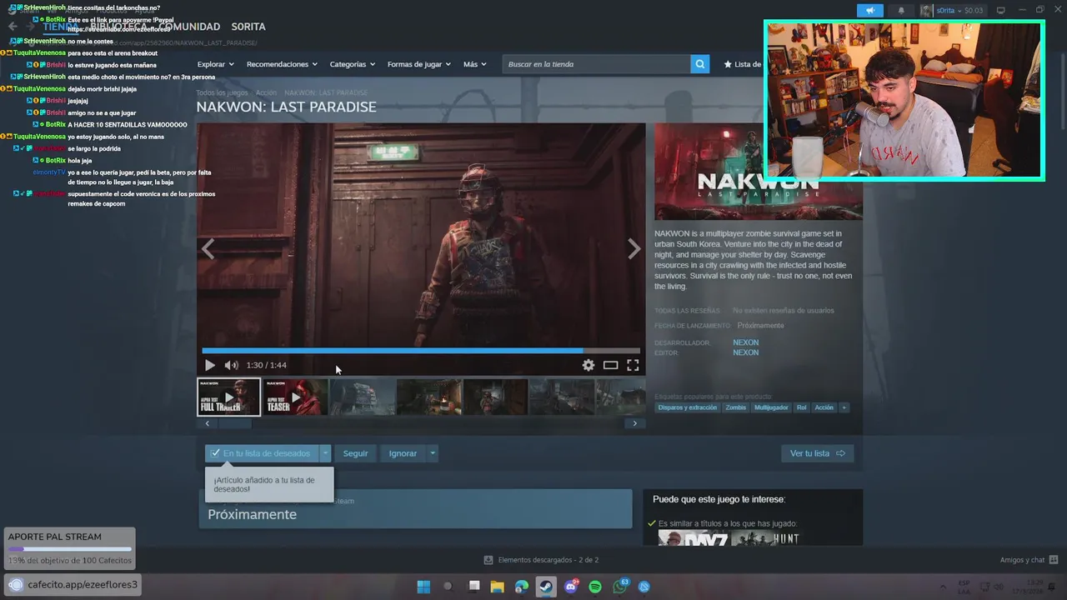This screenshot has width=1067, height=600.
Task: Go back with Steam navigation arrow
Action: 13,27
